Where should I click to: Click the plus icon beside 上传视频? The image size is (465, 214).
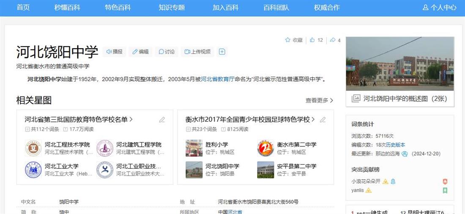point(222,52)
